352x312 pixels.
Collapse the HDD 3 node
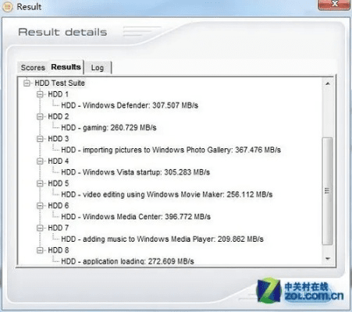click(x=40, y=139)
